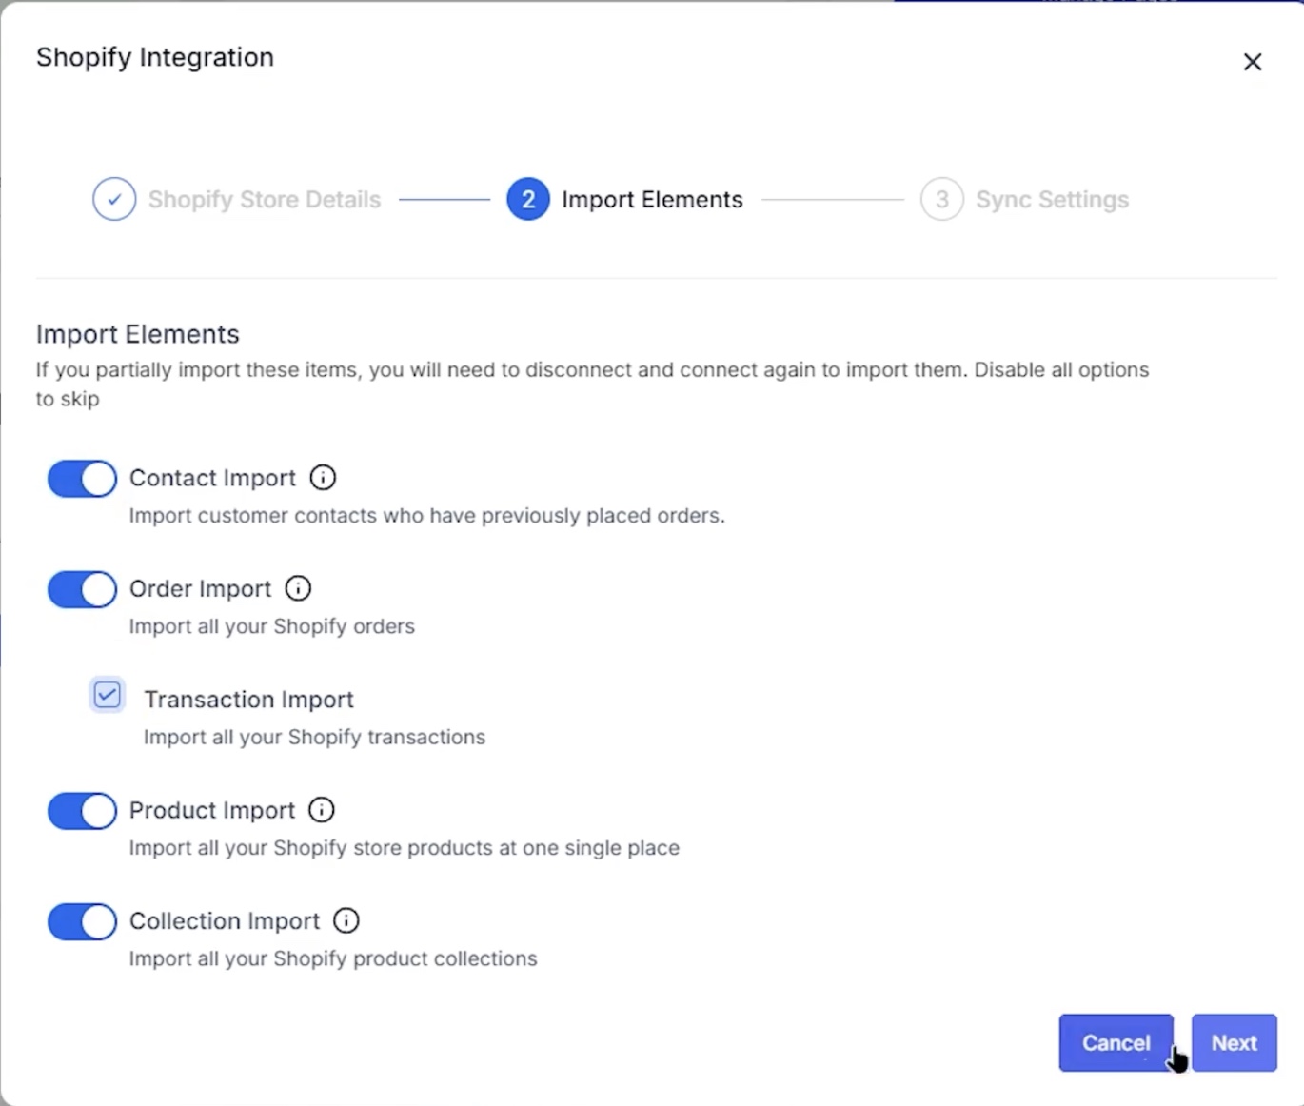Click the Transaction Import label text
This screenshot has height=1106, width=1304.
[x=249, y=700]
